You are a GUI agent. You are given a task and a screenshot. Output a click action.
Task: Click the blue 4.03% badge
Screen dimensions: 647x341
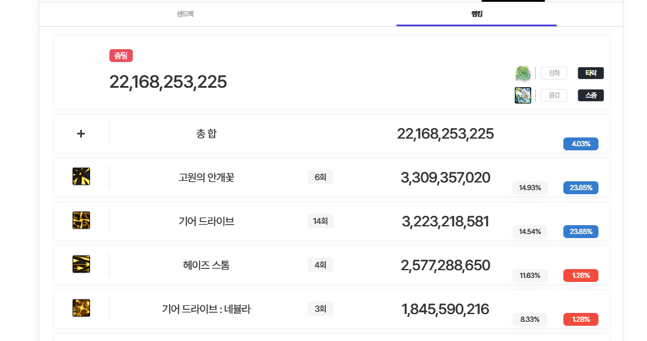tap(580, 144)
